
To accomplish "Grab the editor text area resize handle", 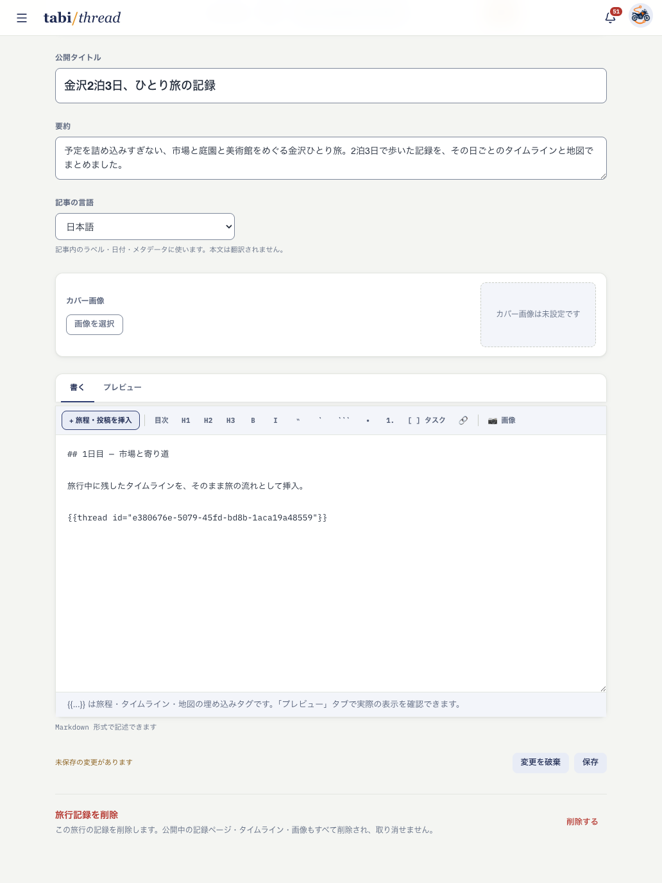I will click(602, 688).
